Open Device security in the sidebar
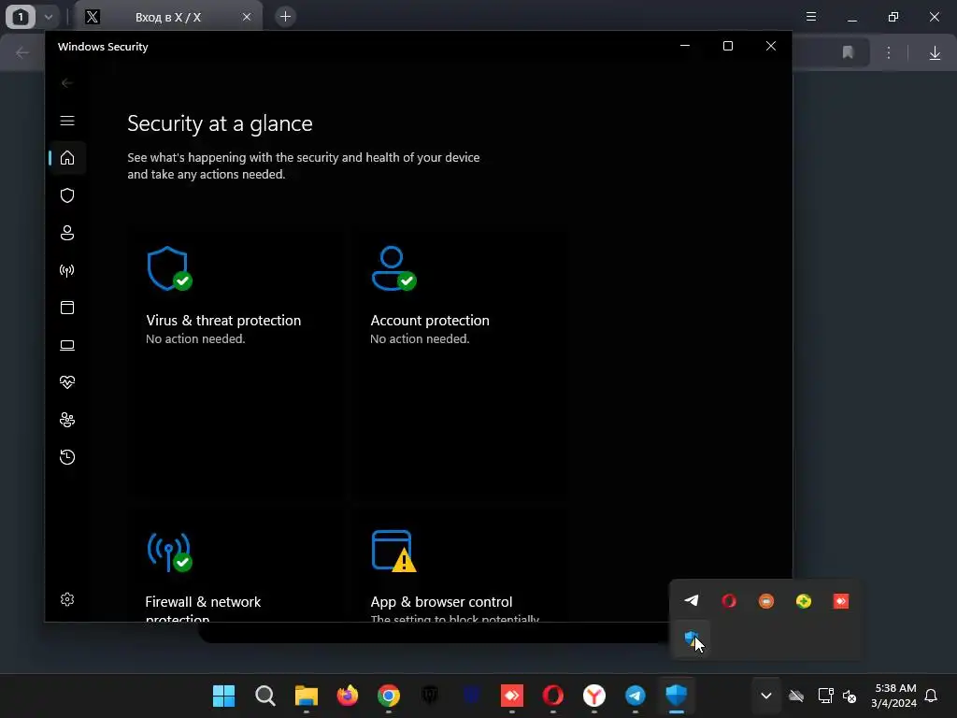The height and width of the screenshot is (718, 957). 67,346
